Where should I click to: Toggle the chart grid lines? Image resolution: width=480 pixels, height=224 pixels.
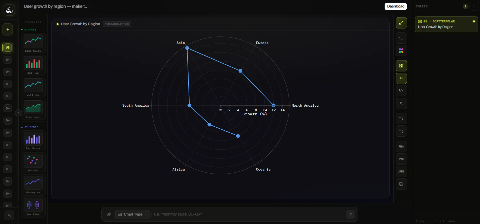(401, 66)
